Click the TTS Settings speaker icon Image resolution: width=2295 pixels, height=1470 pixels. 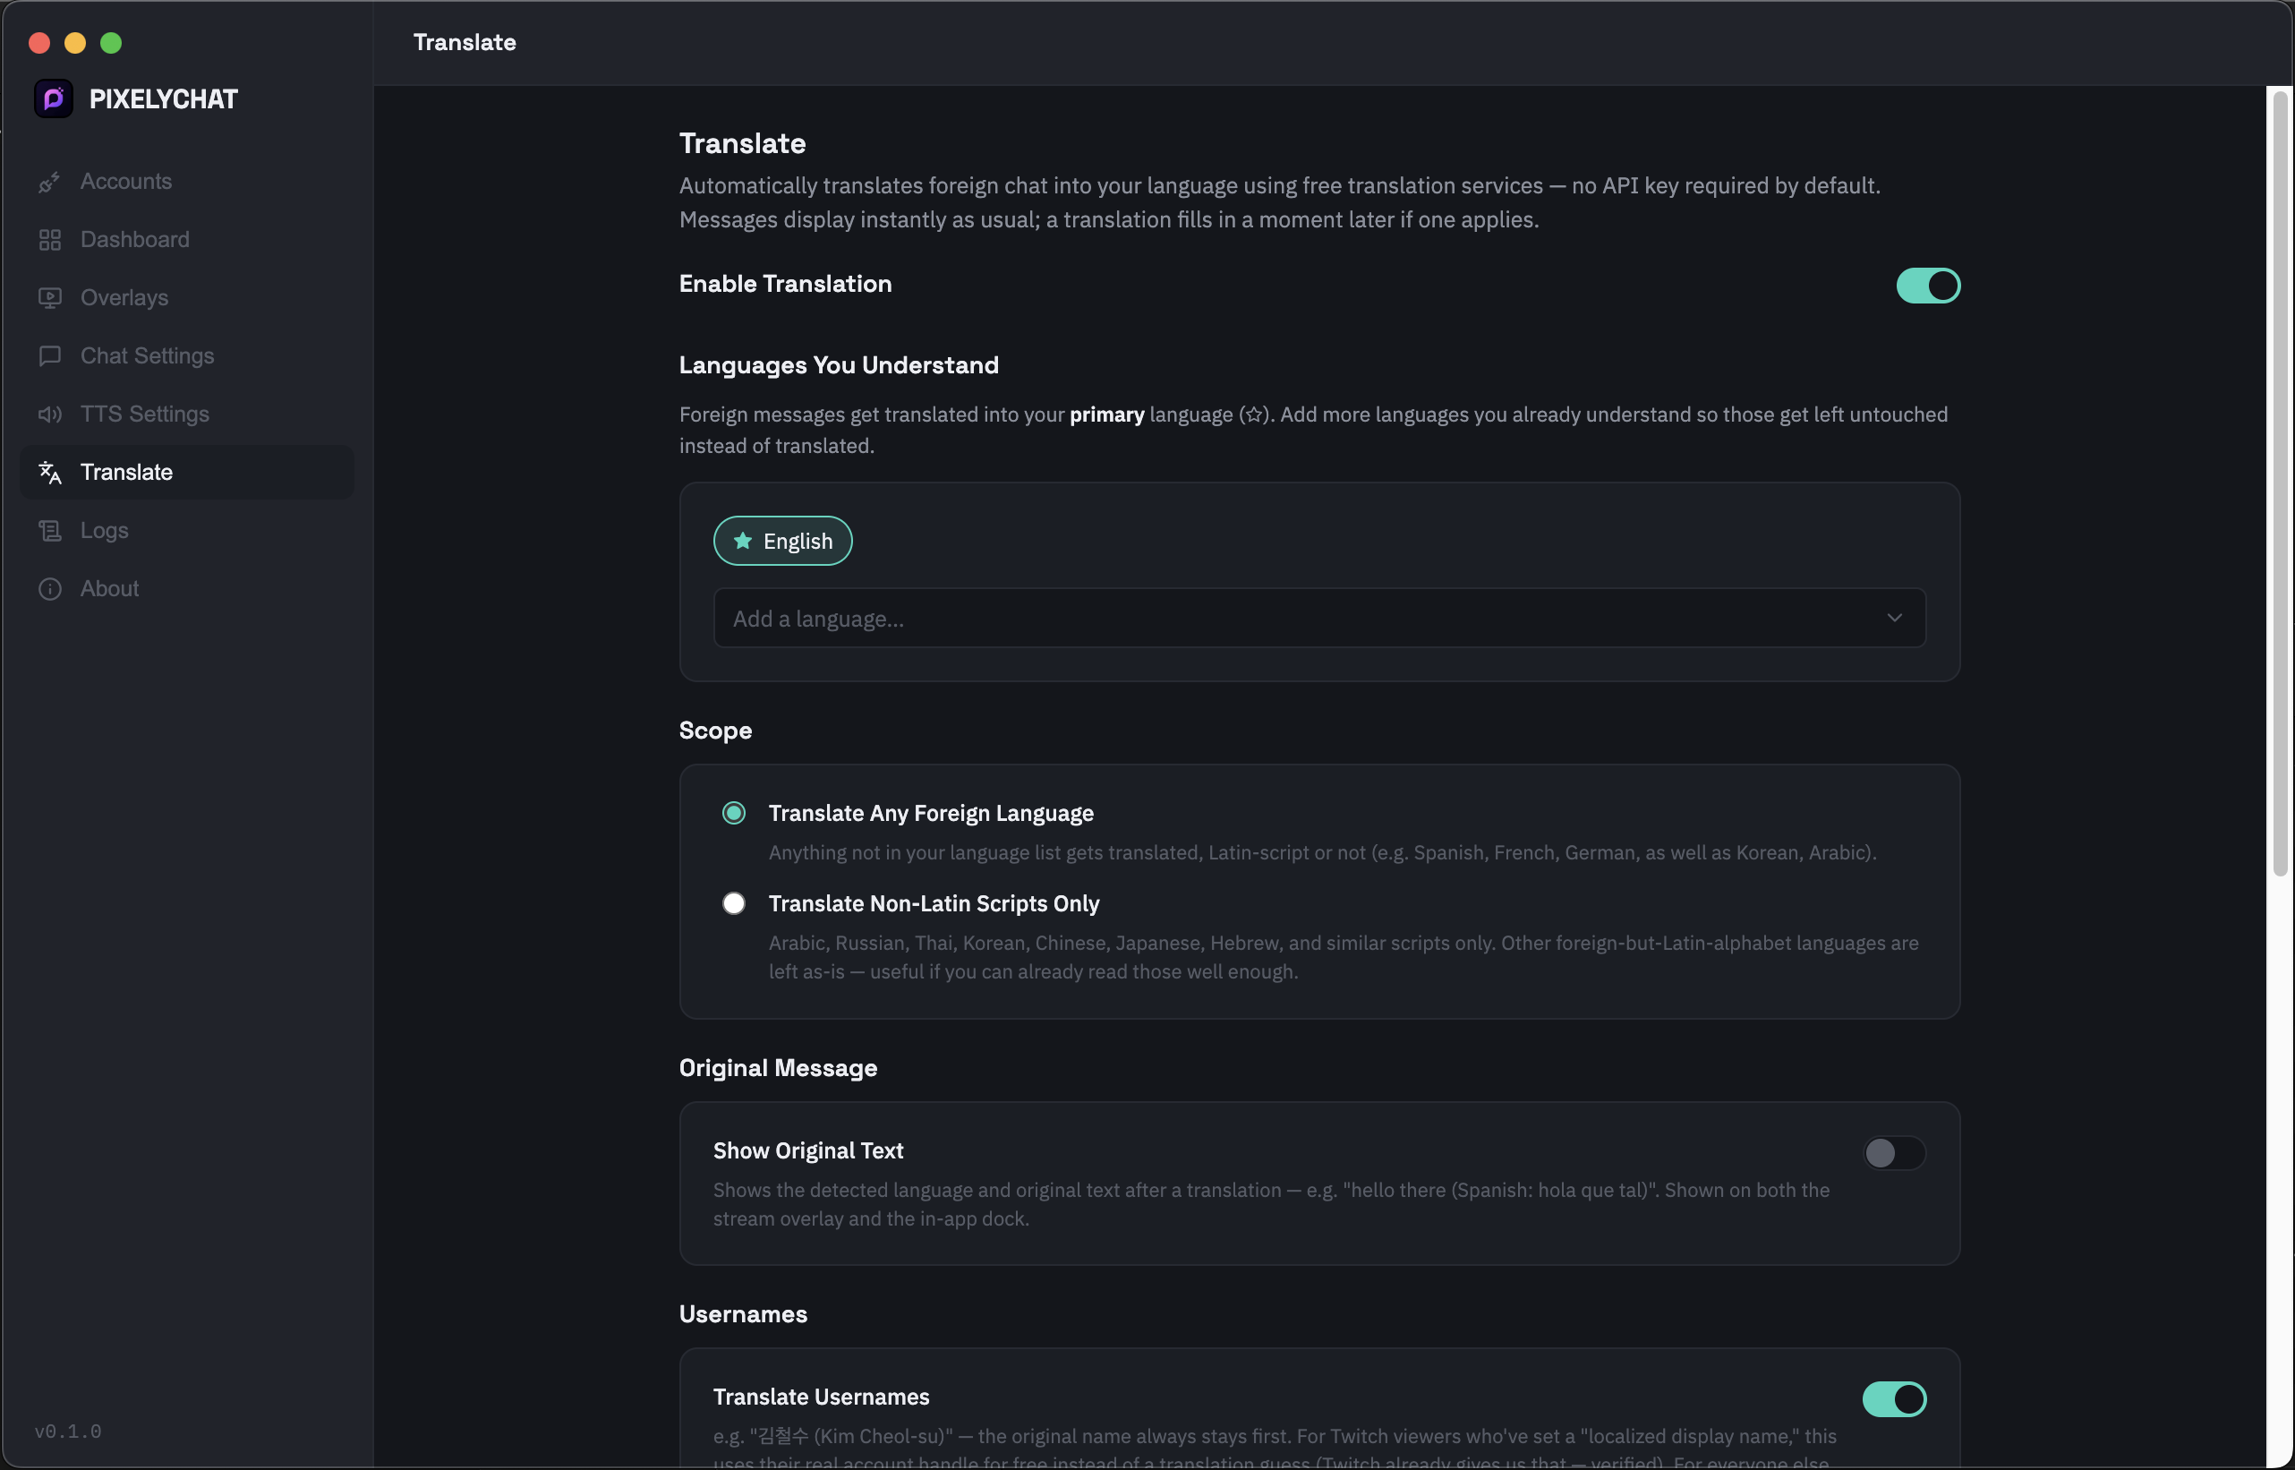(x=49, y=415)
